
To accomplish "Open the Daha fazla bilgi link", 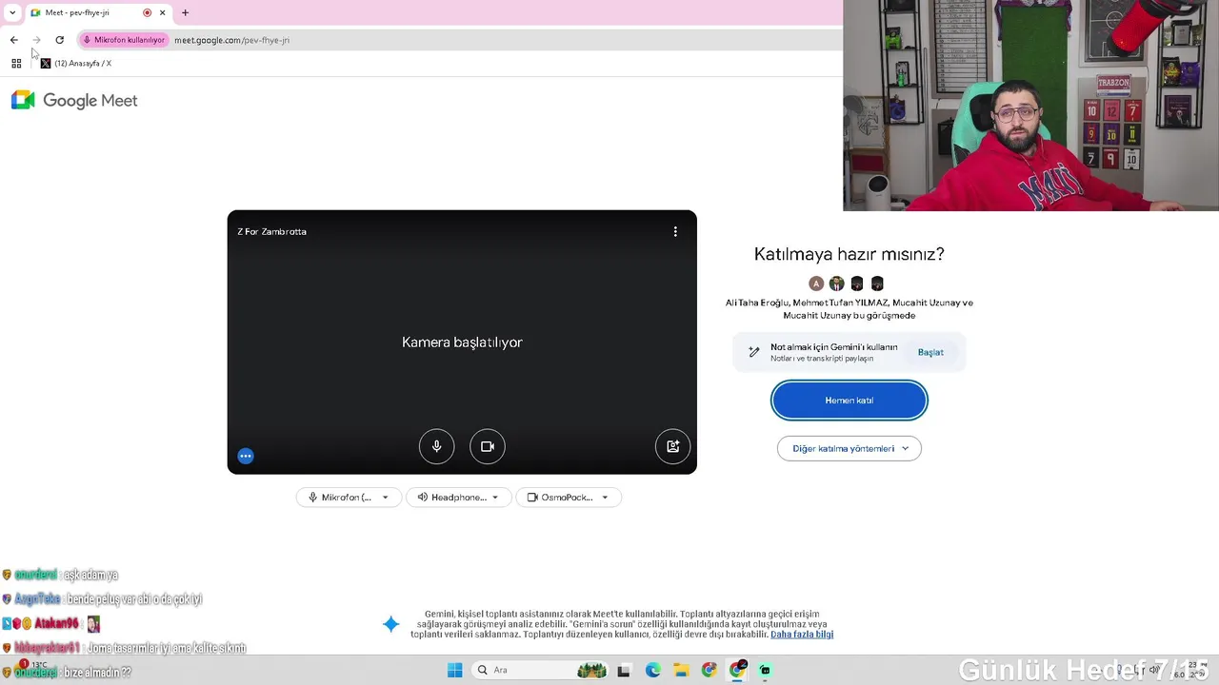I will [802, 635].
